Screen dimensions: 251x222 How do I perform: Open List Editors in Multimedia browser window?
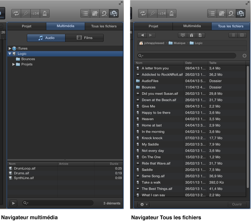click(x=85, y=14)
